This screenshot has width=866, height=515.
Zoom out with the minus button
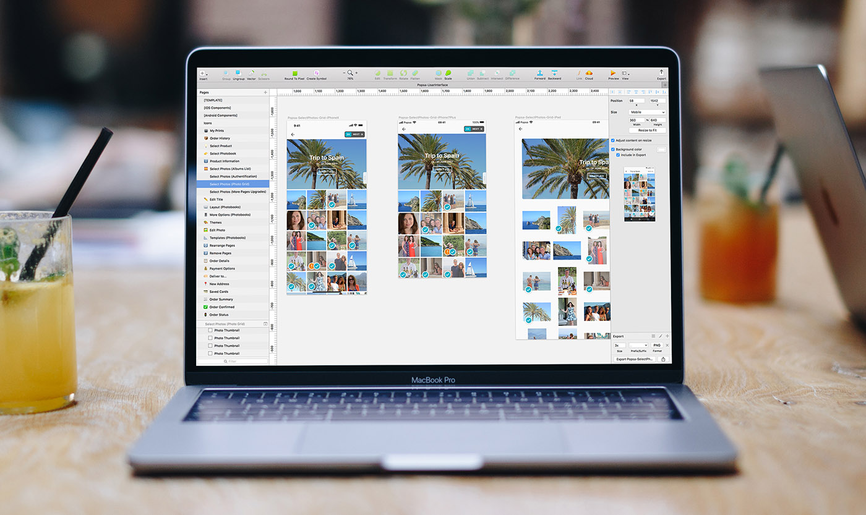point(344,73)
